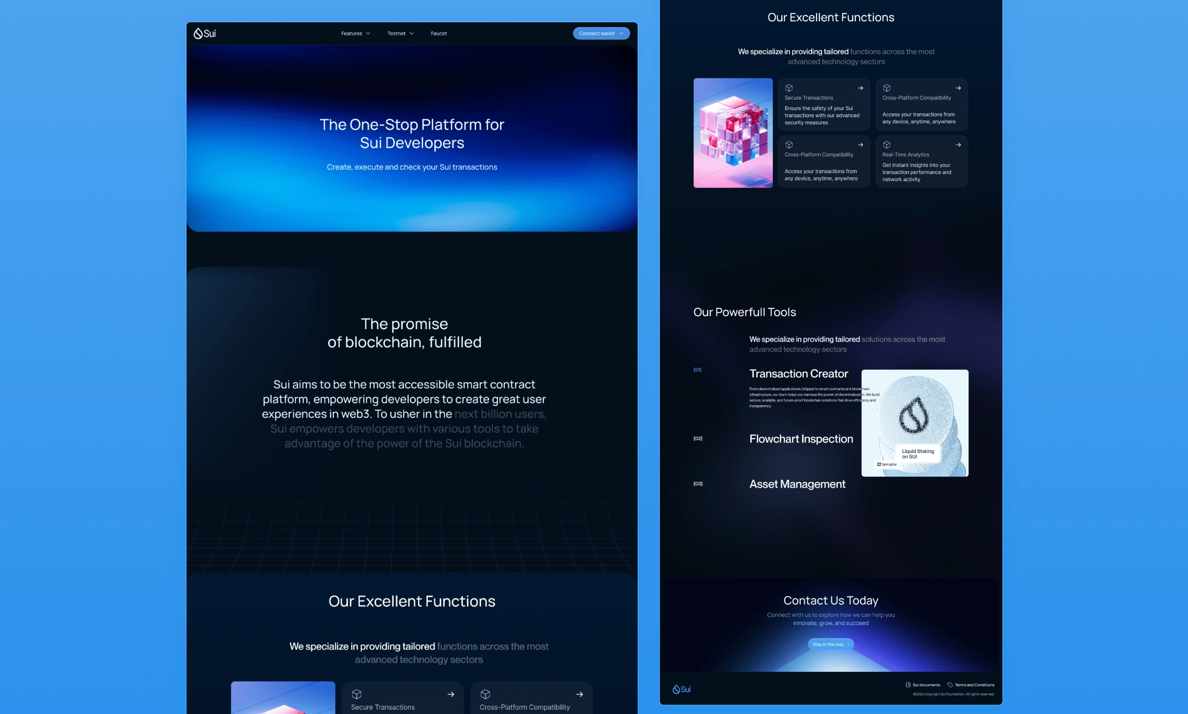Viewport: 1188px width, 714px height.
Task: Click arrow on bottom-left Secure Transactions card
Action: point(451,695)
